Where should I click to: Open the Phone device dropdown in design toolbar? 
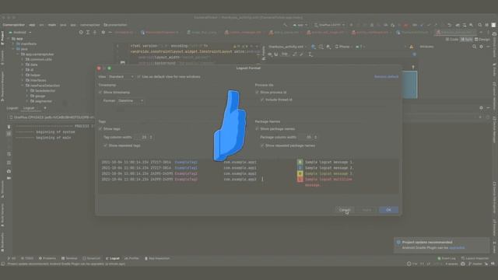pos(344,47)
